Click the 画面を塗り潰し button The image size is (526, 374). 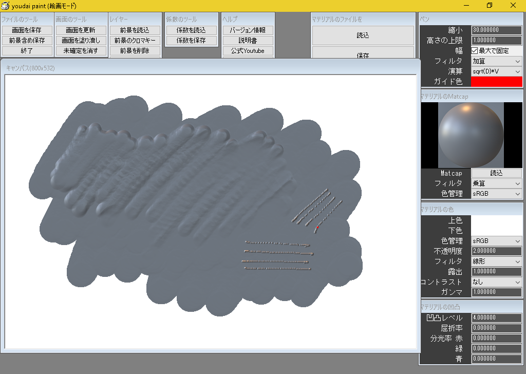pyautogui.click(x=81, y=40)
